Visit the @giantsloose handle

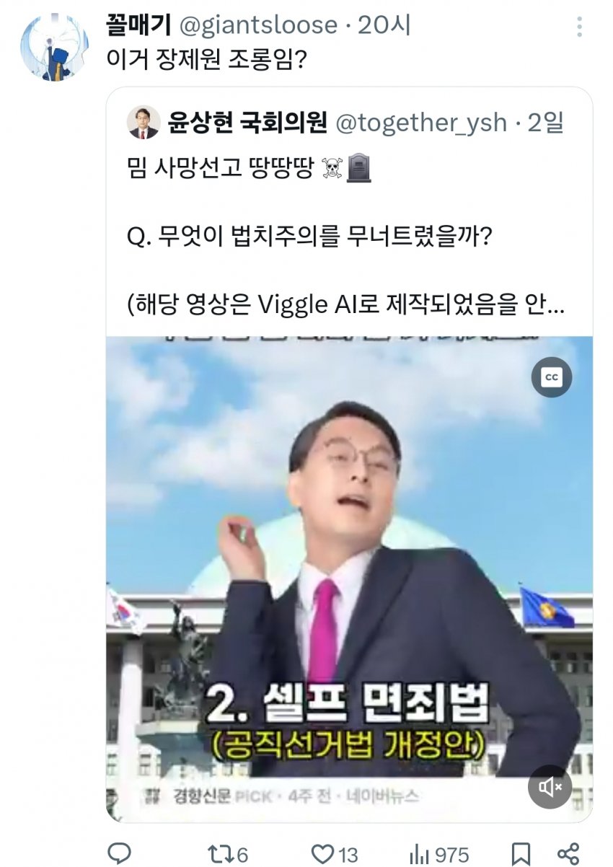(x=257, y=25)
